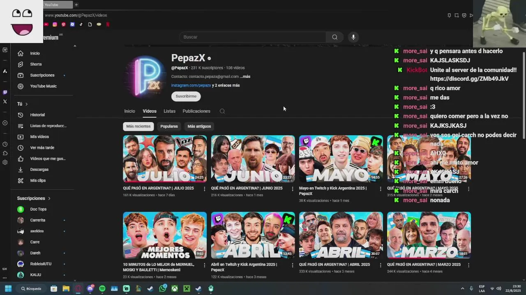Collapse sidebar using the up arrow
Image resolution: width=526 pixels, height=295 pixels.
click(75, 46)
